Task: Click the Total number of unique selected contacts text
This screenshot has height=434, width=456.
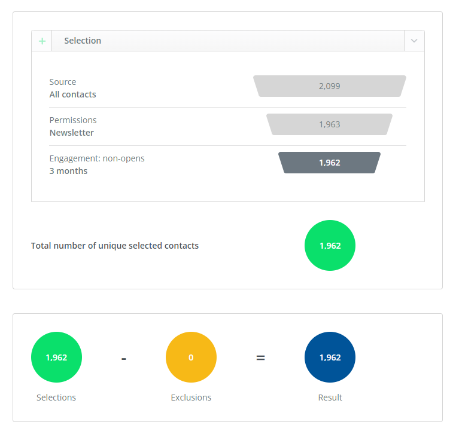Action: pyautogui.click(x=115, y=246)
